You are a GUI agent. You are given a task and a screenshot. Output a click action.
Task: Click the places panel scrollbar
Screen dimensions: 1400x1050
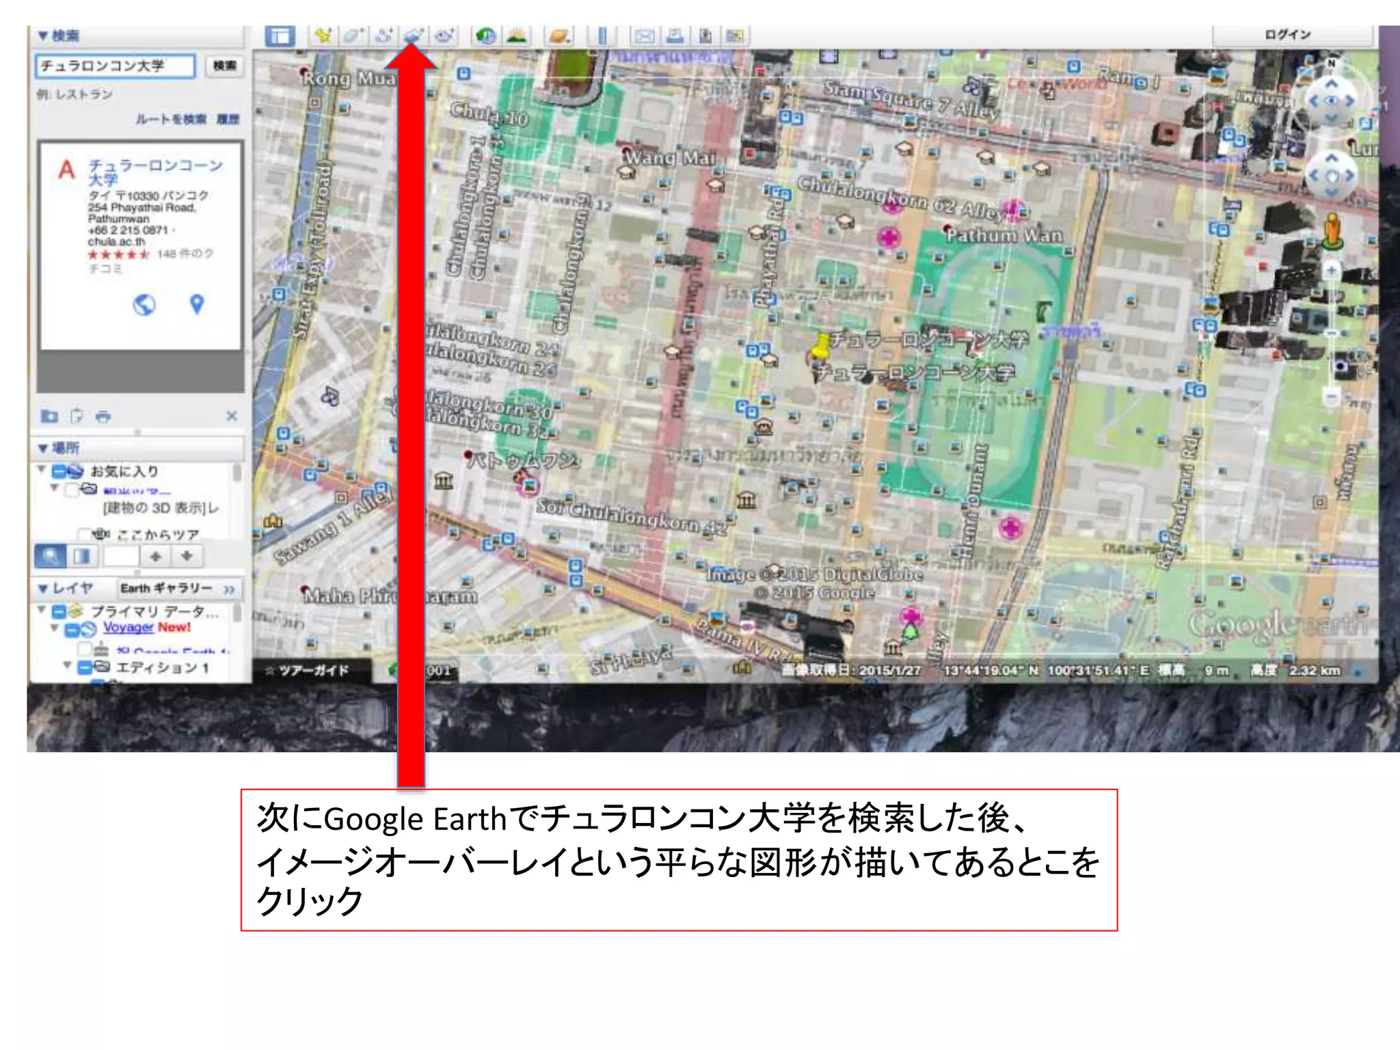(237, 473)
